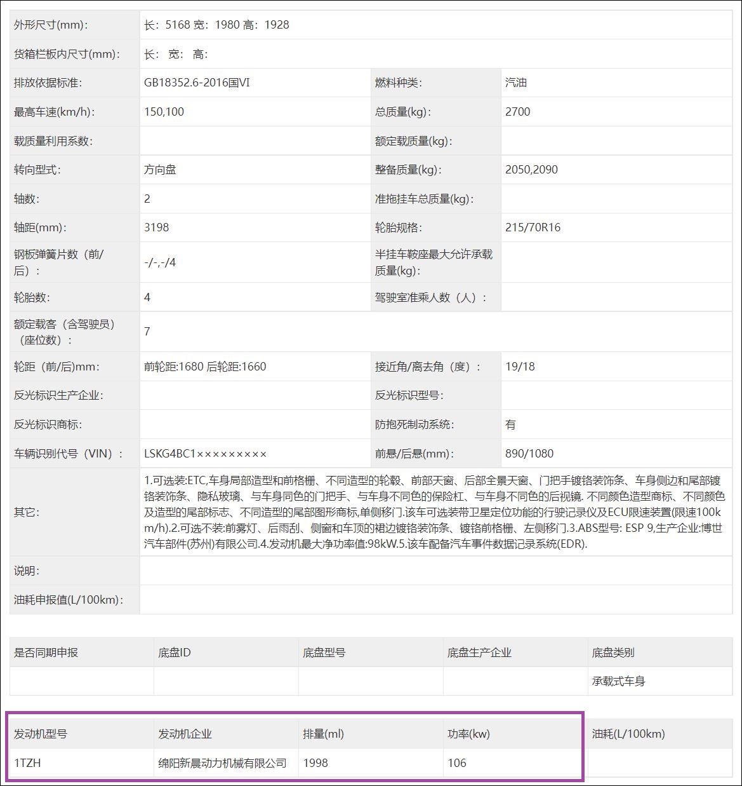Click the displacement value 1998
Screen dimensions: 742x786
tap(315, 762)
